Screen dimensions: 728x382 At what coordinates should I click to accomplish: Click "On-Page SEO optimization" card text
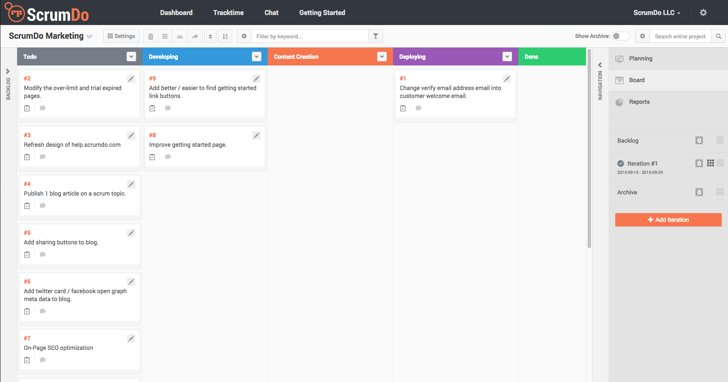click(58, 348)
